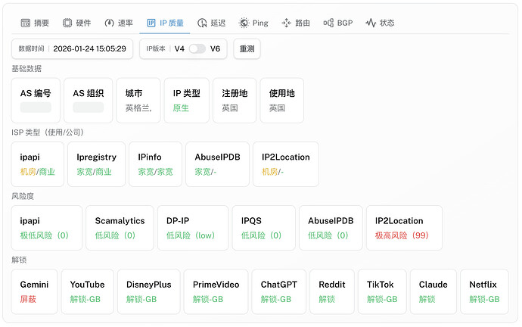Click the PrimeVideo unlock card

(x=216, y=291)
